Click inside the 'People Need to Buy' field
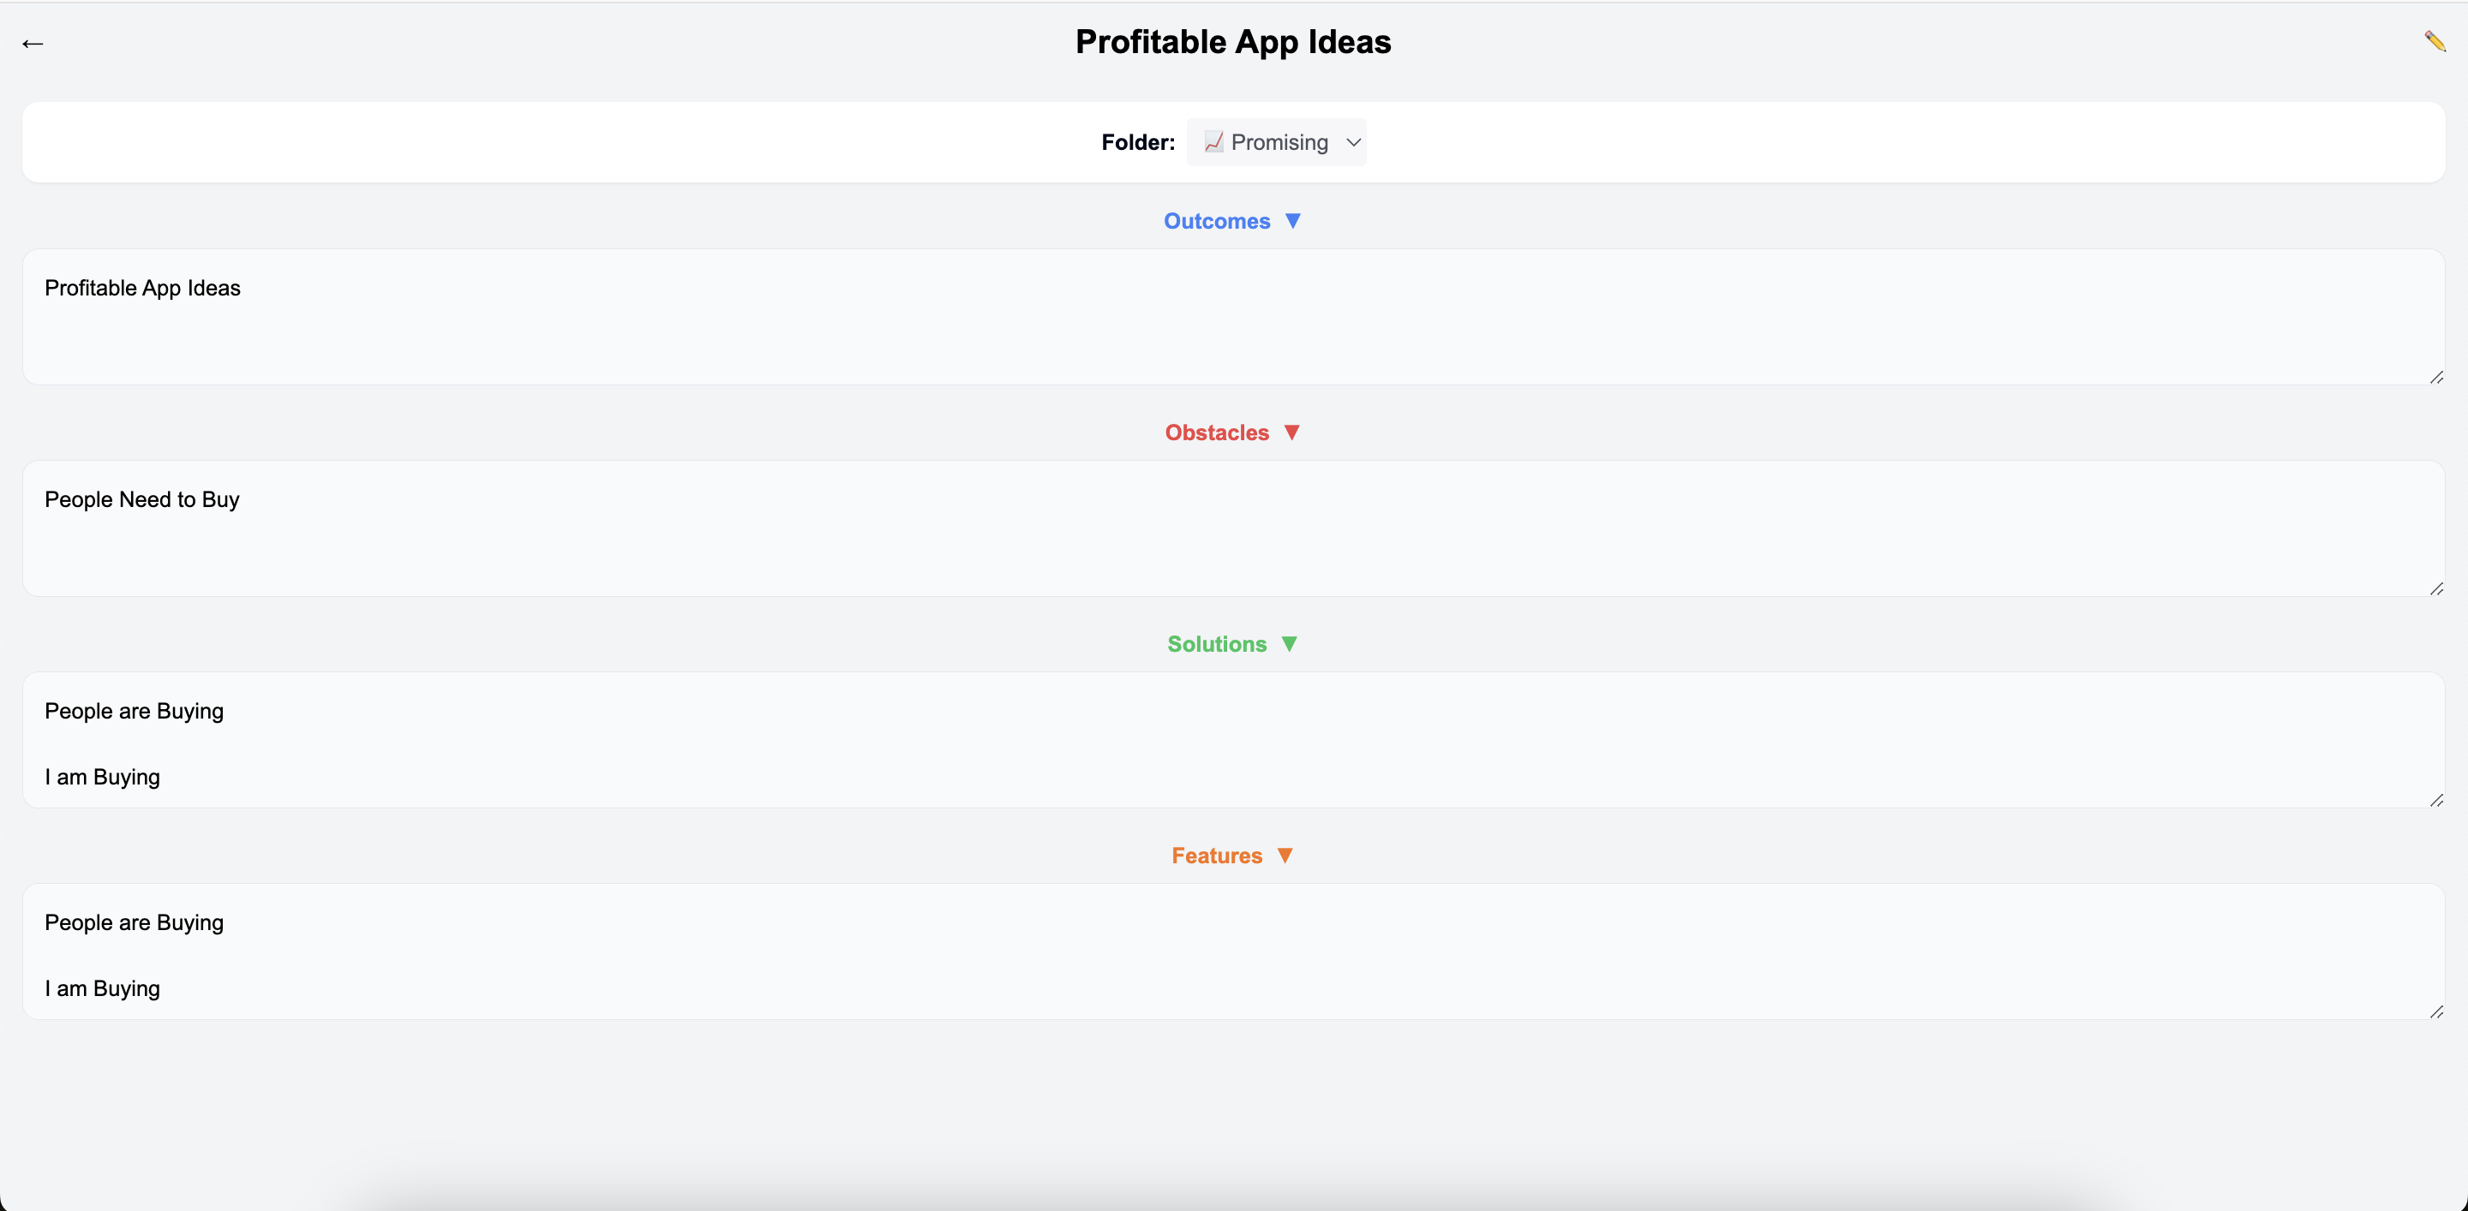The height and width of the screenshot is (1211, 2468). pyautogui.click(x=141, y=498)
